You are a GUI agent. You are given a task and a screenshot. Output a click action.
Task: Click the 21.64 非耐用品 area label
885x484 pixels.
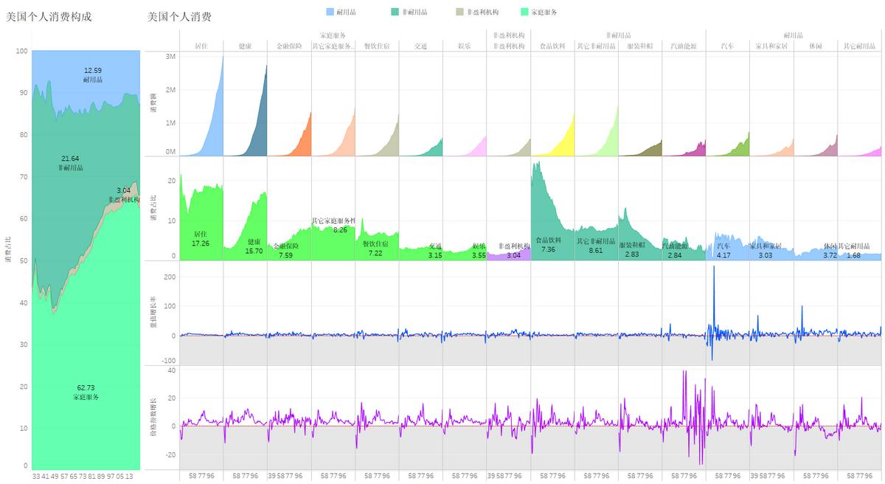coord(71,163)
